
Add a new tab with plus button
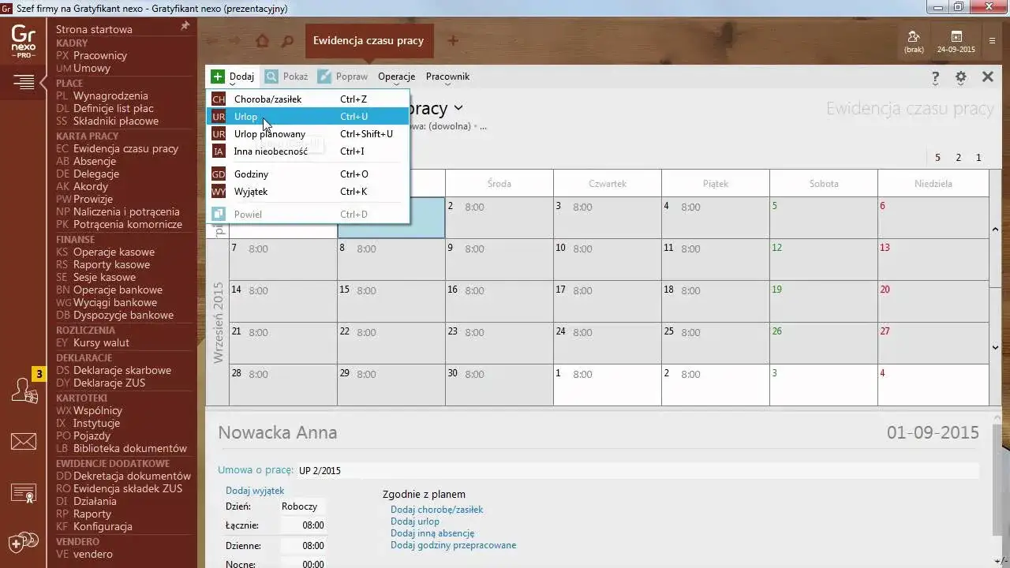(x=453, y=41)
